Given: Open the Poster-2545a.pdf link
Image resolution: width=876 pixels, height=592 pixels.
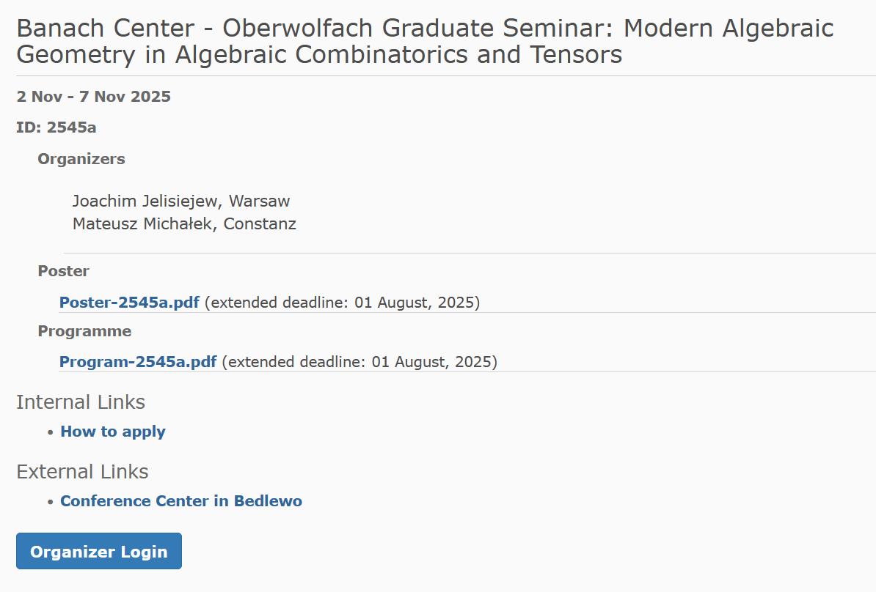Looking at the screenshot, I should (129, 302).
